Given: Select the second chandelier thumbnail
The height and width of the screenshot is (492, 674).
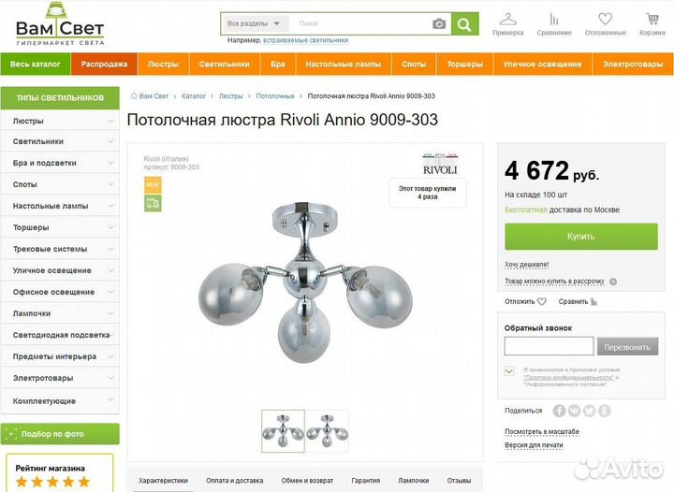Looking at the screenshot, I should 327,431.
